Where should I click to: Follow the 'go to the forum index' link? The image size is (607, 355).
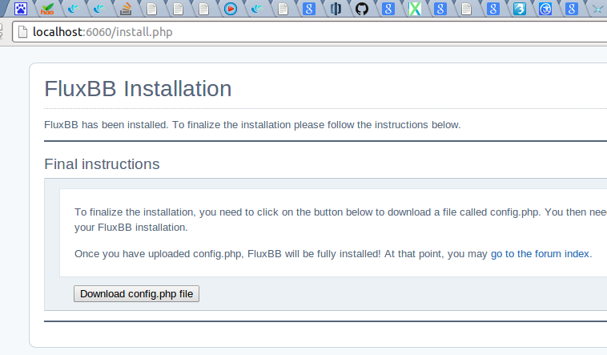pyautogui.click(x=540, y=254)
